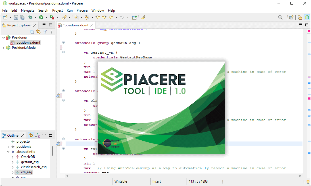Close the posidonia.doml editor tab
Viewport: 311px width, 186px height.
[92, 25]
